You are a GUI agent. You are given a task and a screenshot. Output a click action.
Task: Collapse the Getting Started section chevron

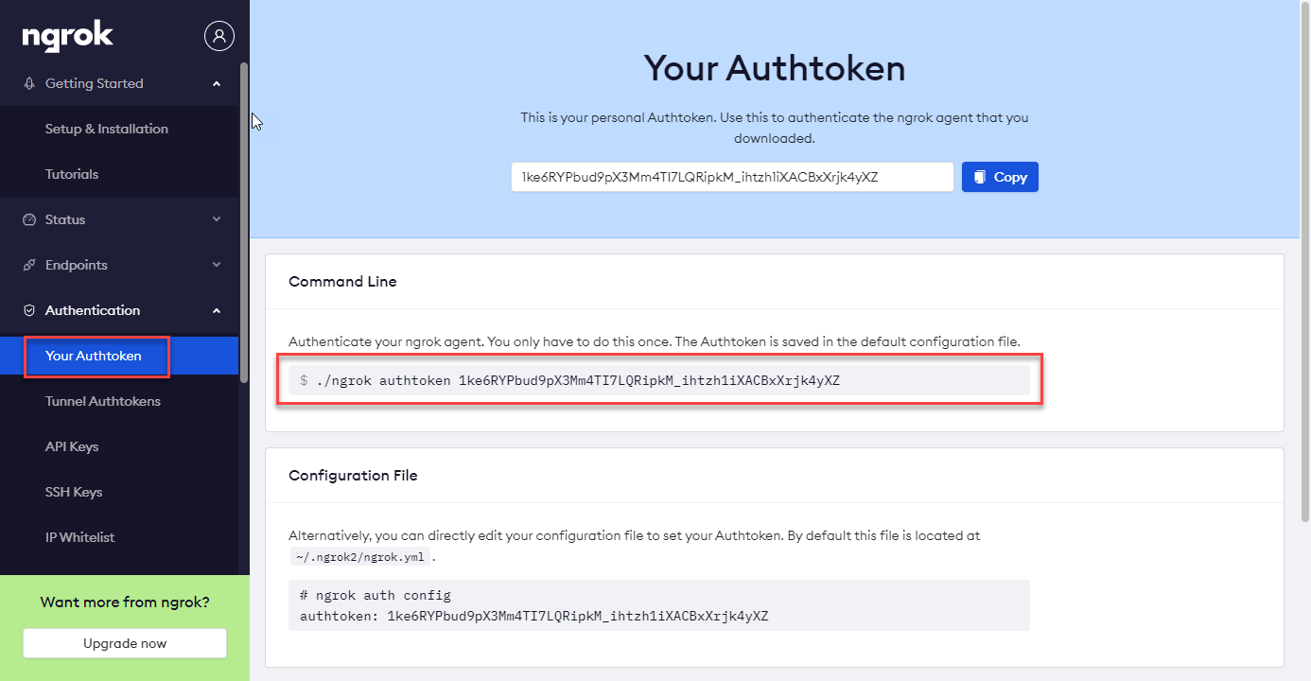pos(217,83)
